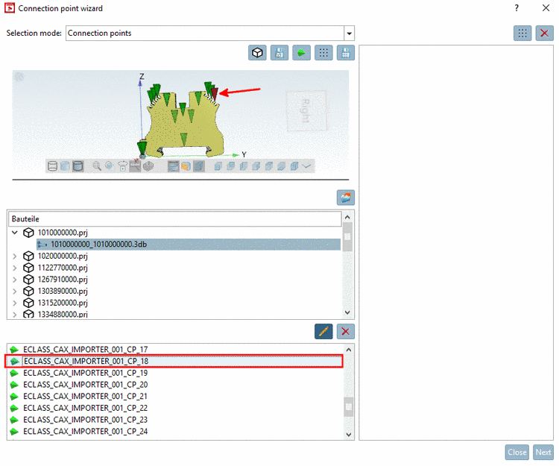Expand the 1315200000.prj tree node
Screen dimensions: 559x466
tap(15, 303)
